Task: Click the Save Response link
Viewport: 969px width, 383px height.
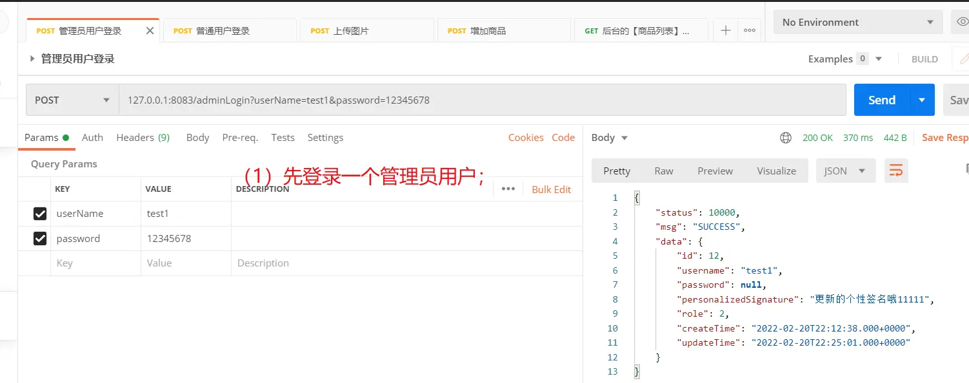Action: pyautogui.click(x=945, y=138)
